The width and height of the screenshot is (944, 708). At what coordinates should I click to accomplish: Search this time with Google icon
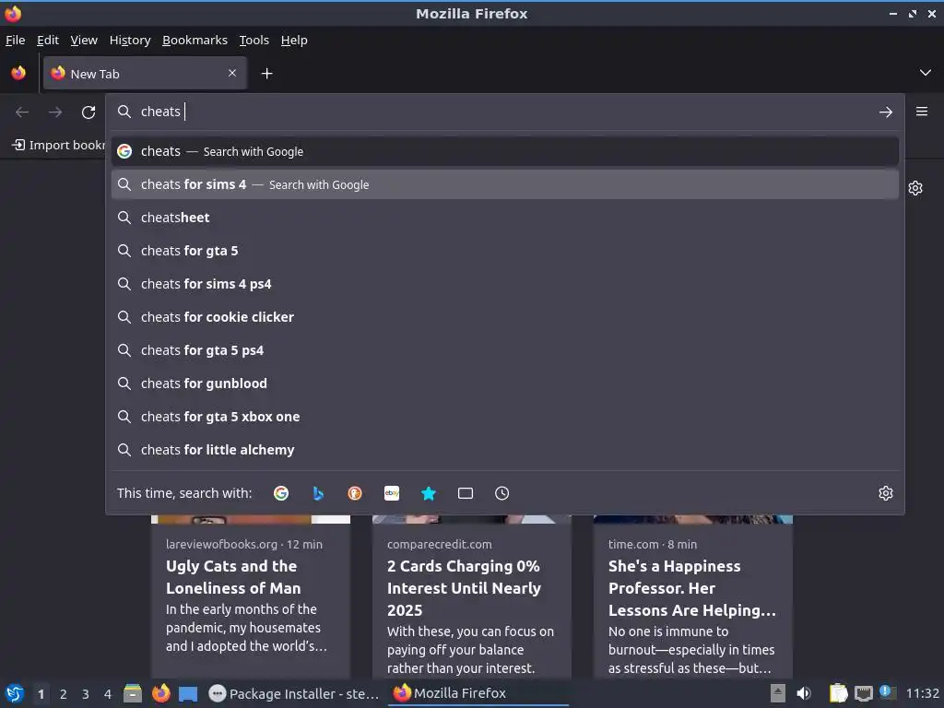tap(281, 494)
